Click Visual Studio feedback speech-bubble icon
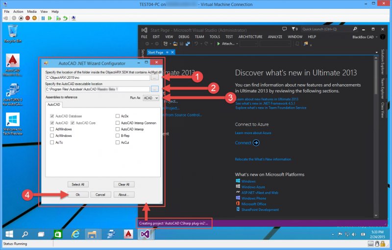392x250 pixels. 284,29
